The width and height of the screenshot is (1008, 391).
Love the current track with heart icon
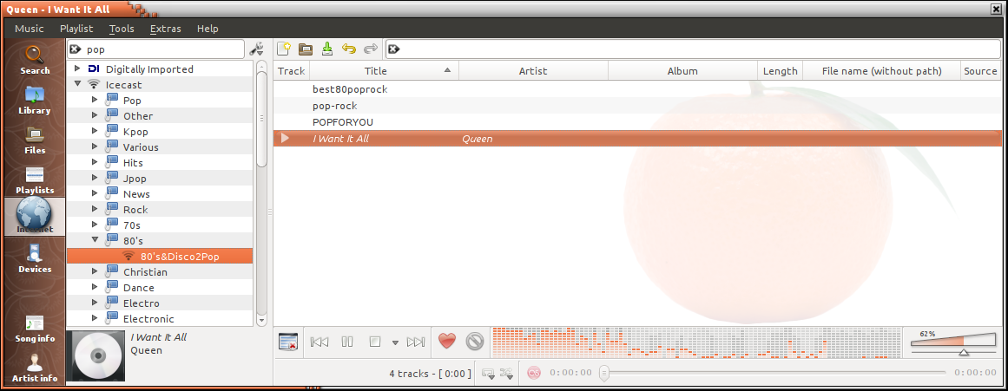(446, 342)
